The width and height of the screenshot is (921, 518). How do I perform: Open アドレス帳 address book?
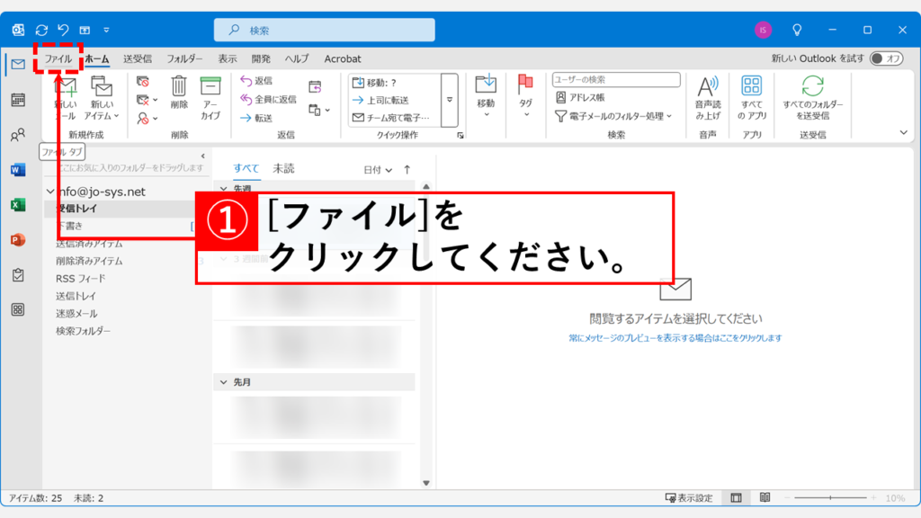pyautogui.click(x=580, y=97)
